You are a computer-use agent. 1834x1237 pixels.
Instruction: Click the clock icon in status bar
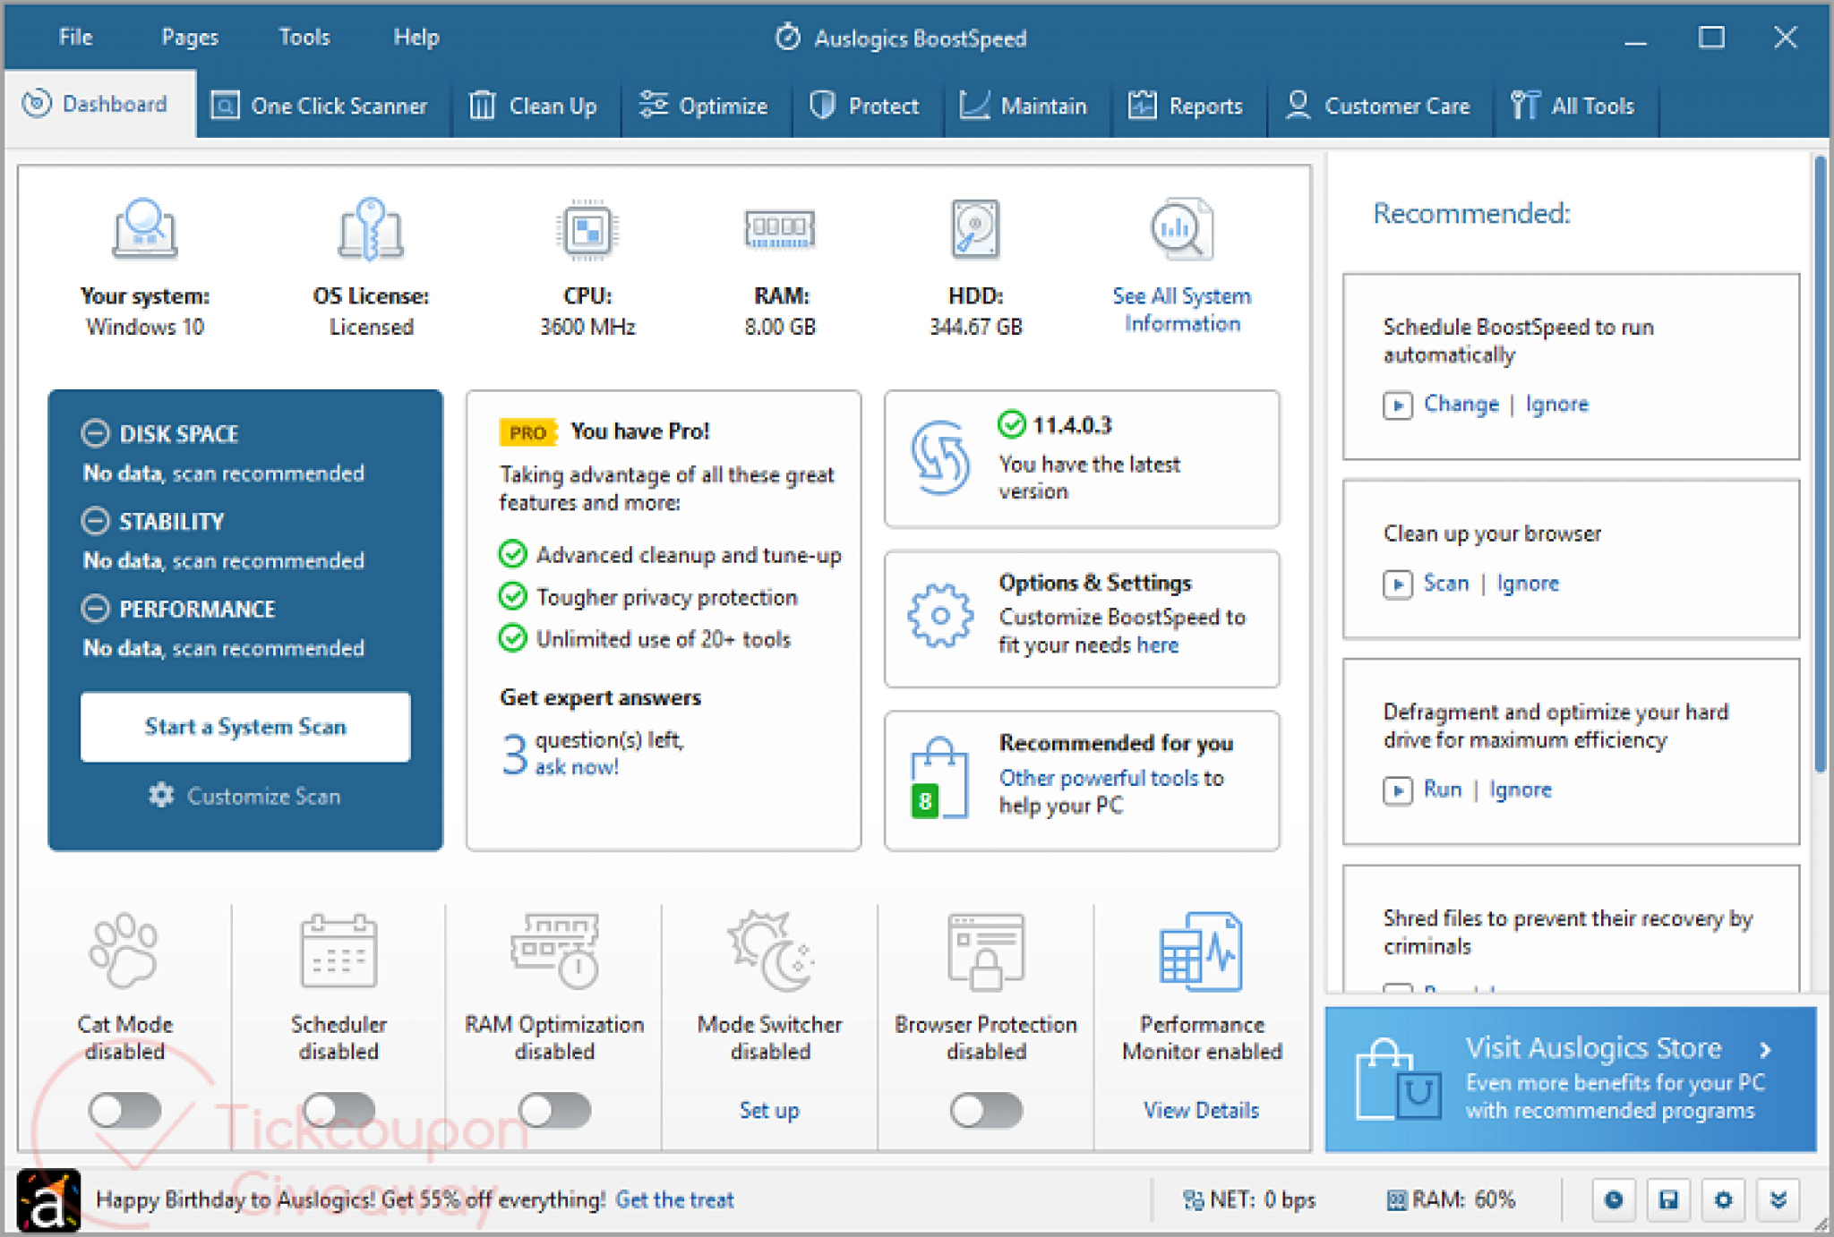point(1614,1199)
